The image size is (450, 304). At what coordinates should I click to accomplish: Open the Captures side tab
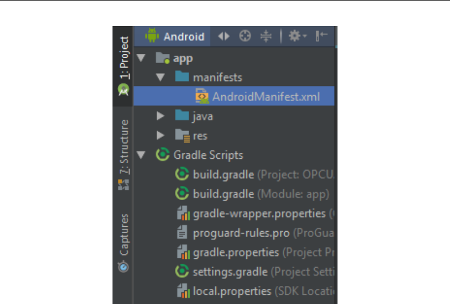point(124,243)
